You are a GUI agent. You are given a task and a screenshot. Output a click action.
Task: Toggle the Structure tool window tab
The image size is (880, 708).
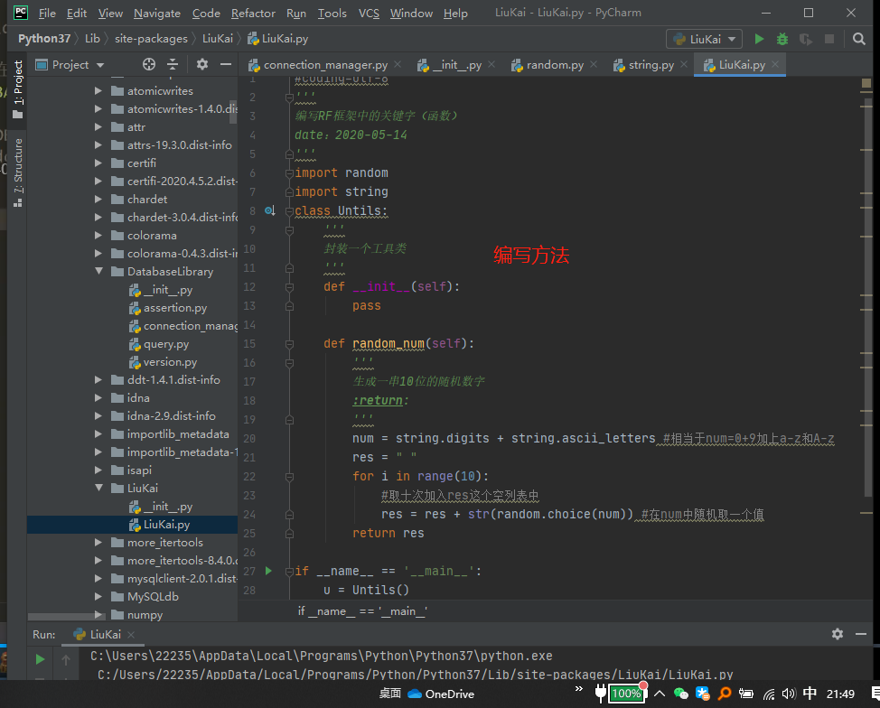click(x=18, y=172)
